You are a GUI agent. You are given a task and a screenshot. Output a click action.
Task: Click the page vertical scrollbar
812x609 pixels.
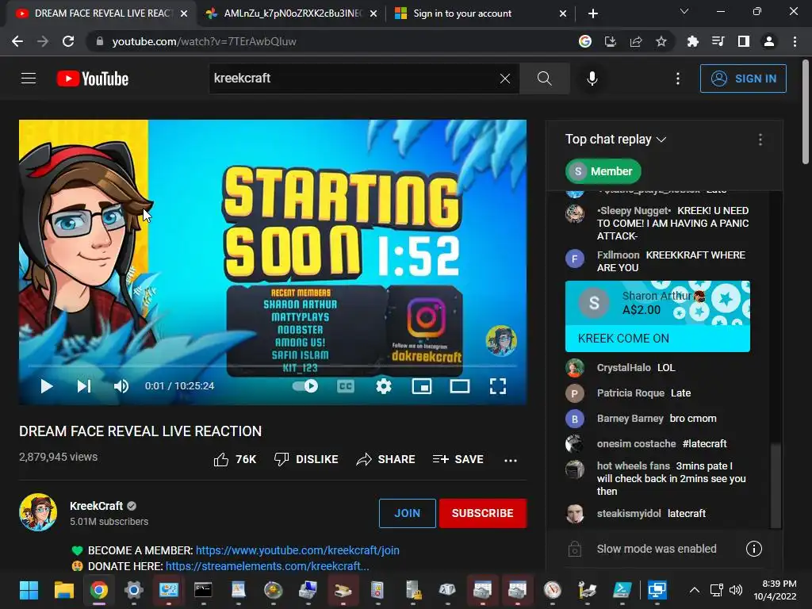pyautogui.click(x=806, y=112)
